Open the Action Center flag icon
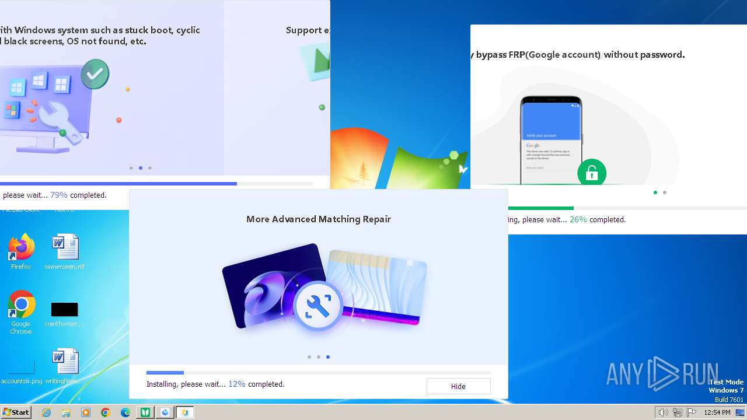The height and width of the screenshot is (420, 747). click(x=692, y=412)
